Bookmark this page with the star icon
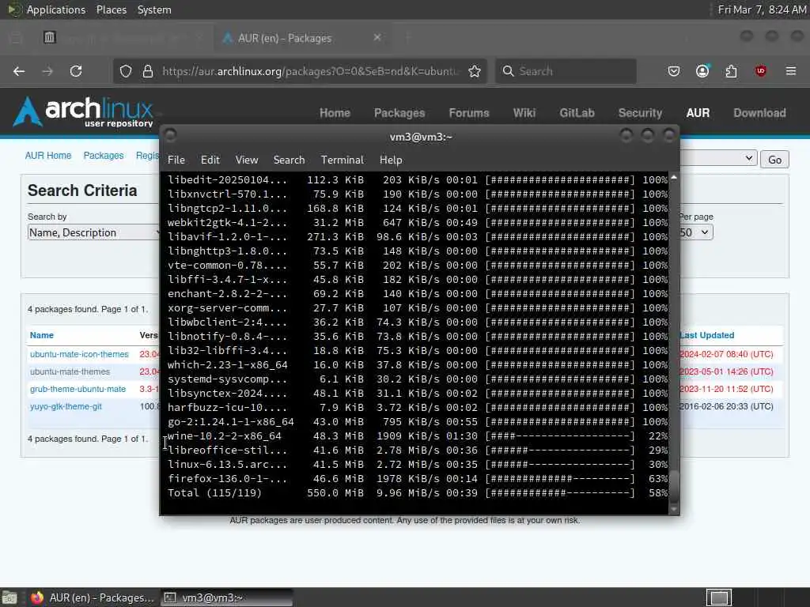This screenshot has height=607, width=810. click(x=475, y=71)
